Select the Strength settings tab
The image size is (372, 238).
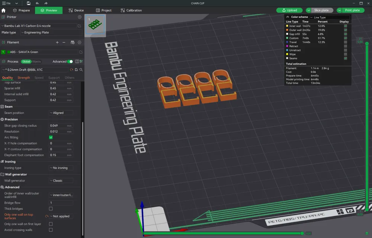pos(24,78)
